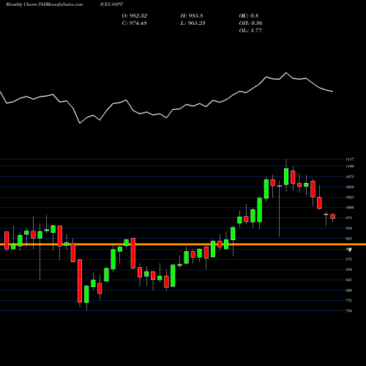Select the close value 'C: 974.48'
Screen dimensions: 366x366
click(x=134, y=23)
